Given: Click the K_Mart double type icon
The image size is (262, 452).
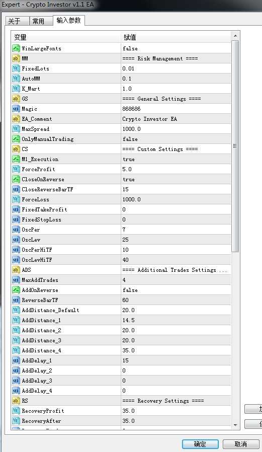Looking at the screenshot, I should pos(16,89).
